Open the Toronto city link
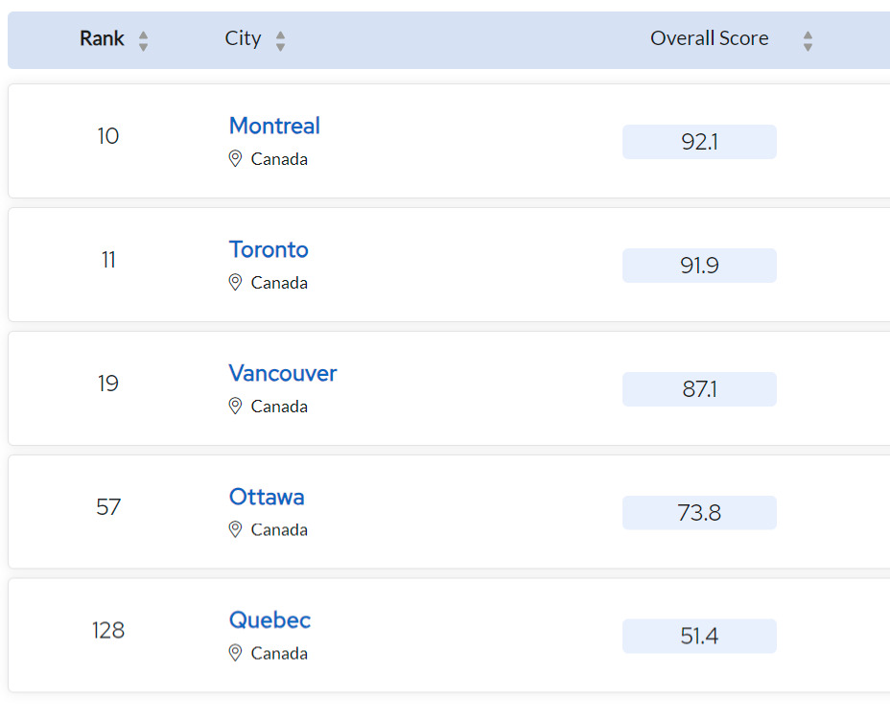The height and width of the screenshot is (722, 890). (269, 249)
